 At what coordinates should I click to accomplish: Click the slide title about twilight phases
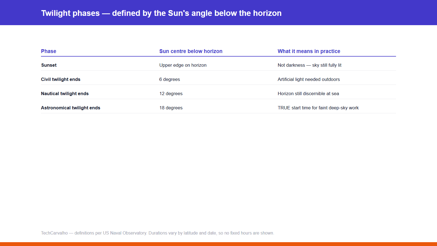point(161,13)
